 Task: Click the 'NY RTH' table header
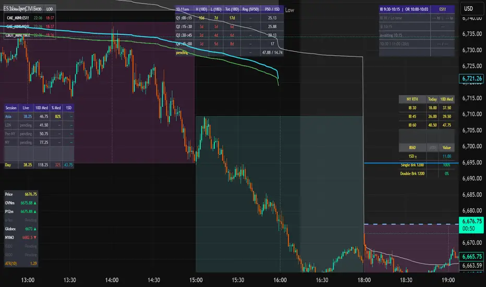412,99
